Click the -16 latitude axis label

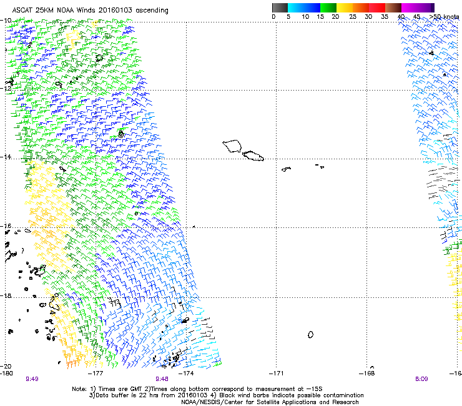(x=6, y=226)
